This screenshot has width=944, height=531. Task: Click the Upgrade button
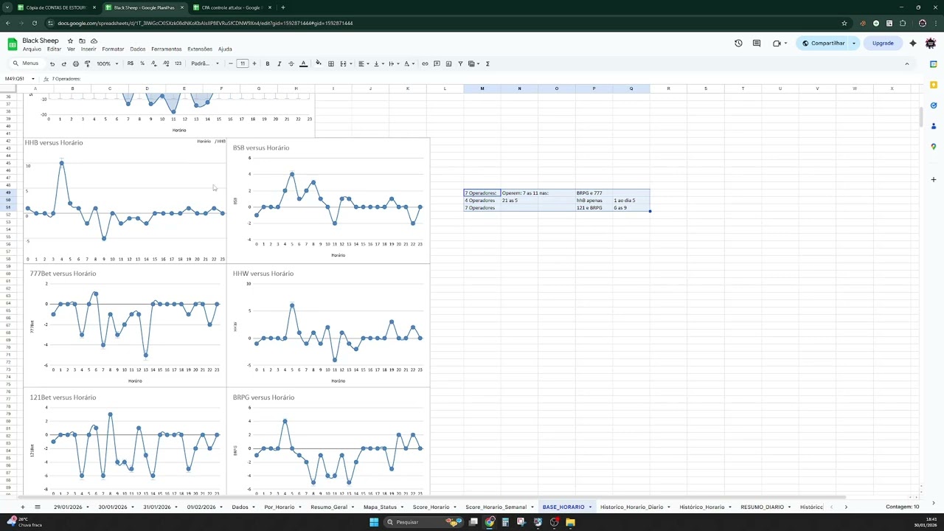pyautogui.click(x=883, y=44)
